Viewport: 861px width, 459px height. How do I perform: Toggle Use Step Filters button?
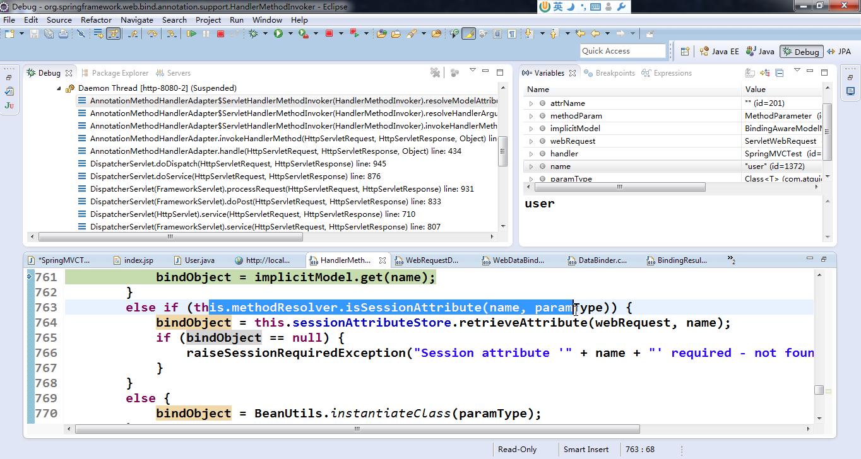pyautogui.click(x=114, y=33)
